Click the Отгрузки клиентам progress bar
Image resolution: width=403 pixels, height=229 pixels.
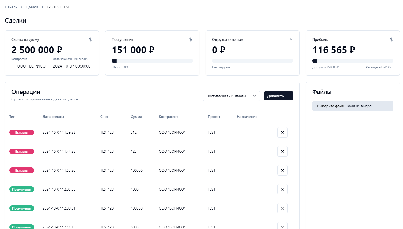[x=252, y=61]
